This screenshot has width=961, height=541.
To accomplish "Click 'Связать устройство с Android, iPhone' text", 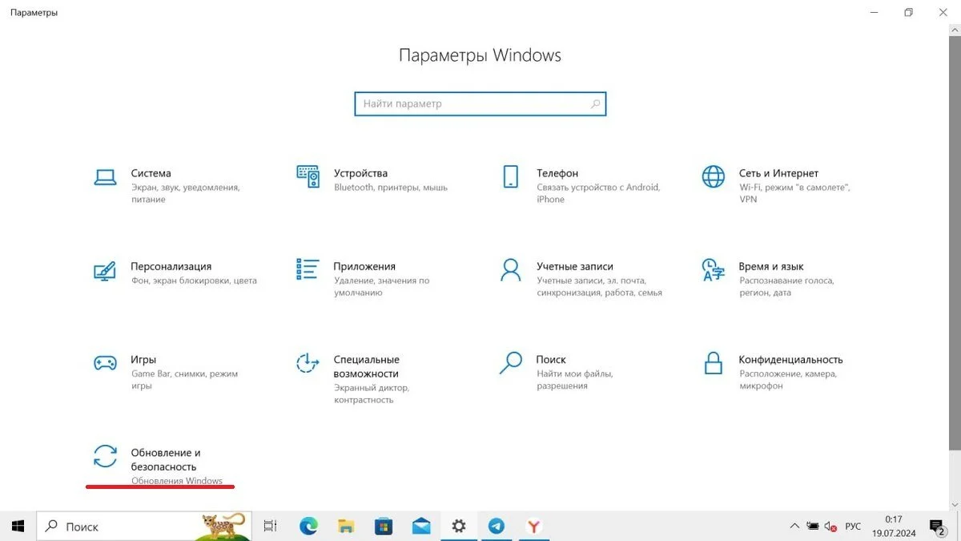I will coord(598,193).
